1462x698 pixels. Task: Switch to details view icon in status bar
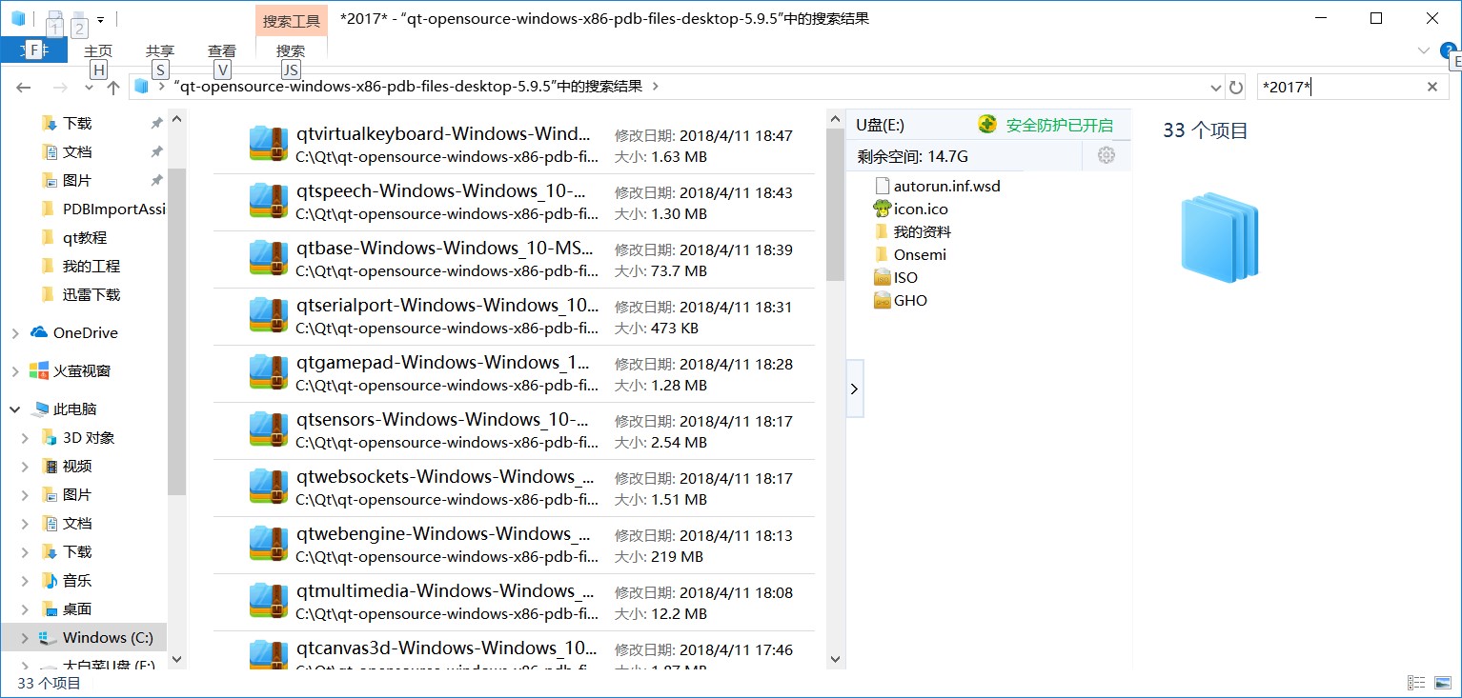tap(1417, 683)
